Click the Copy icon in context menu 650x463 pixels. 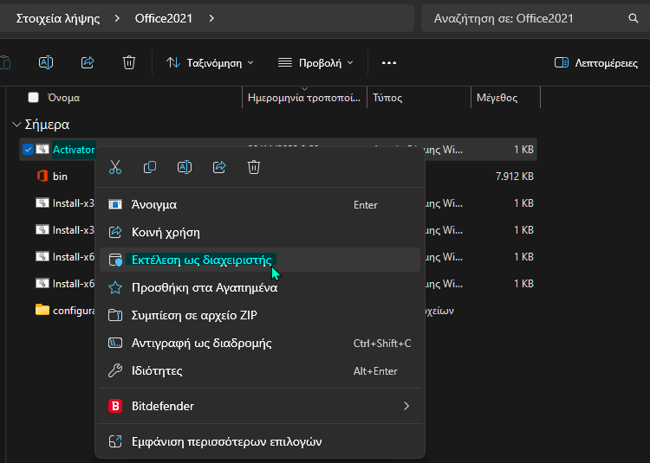150,167
